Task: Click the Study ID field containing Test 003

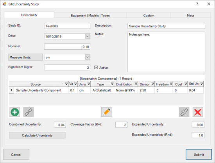Action: pyautogui.click(x=67, y=26)
